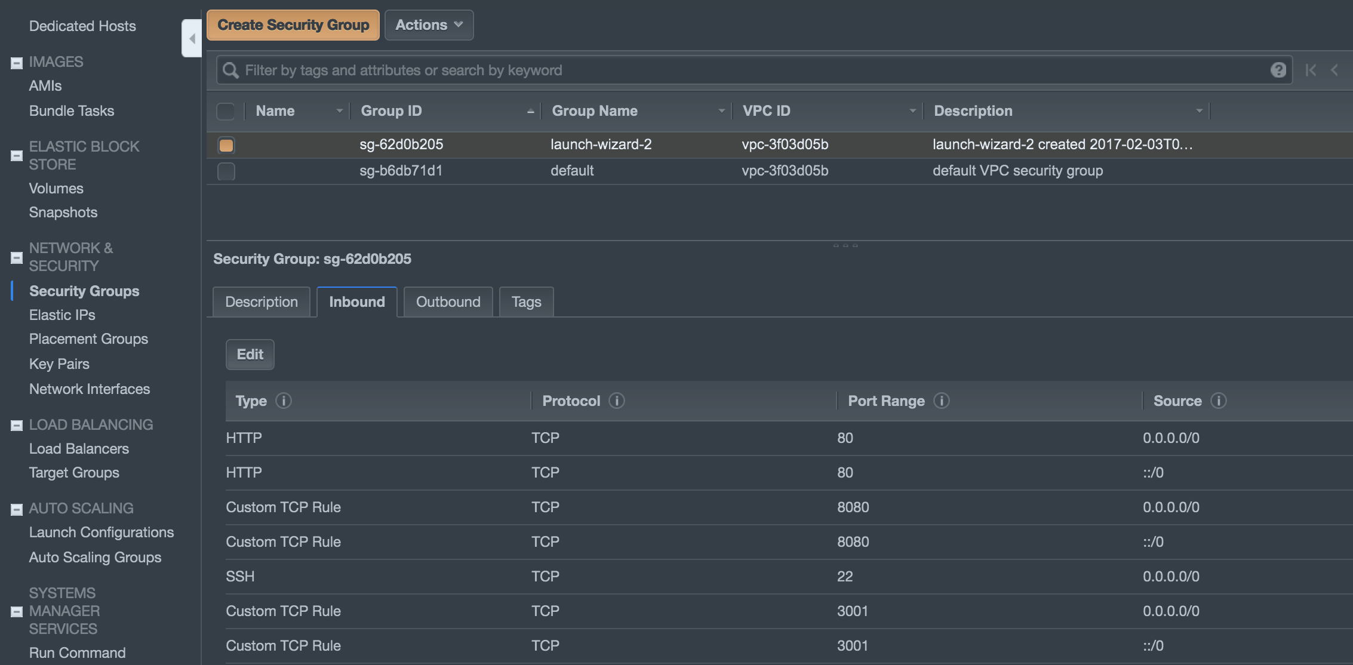Select the launch-wizard-2 group name cell
1353x665 pixels.
(601, 144)
